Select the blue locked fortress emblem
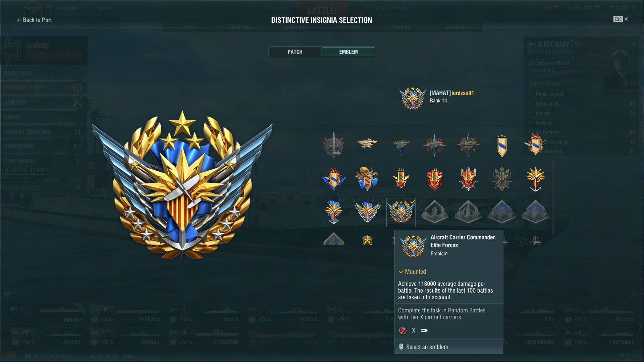The image size is (644, 362). 502,212
